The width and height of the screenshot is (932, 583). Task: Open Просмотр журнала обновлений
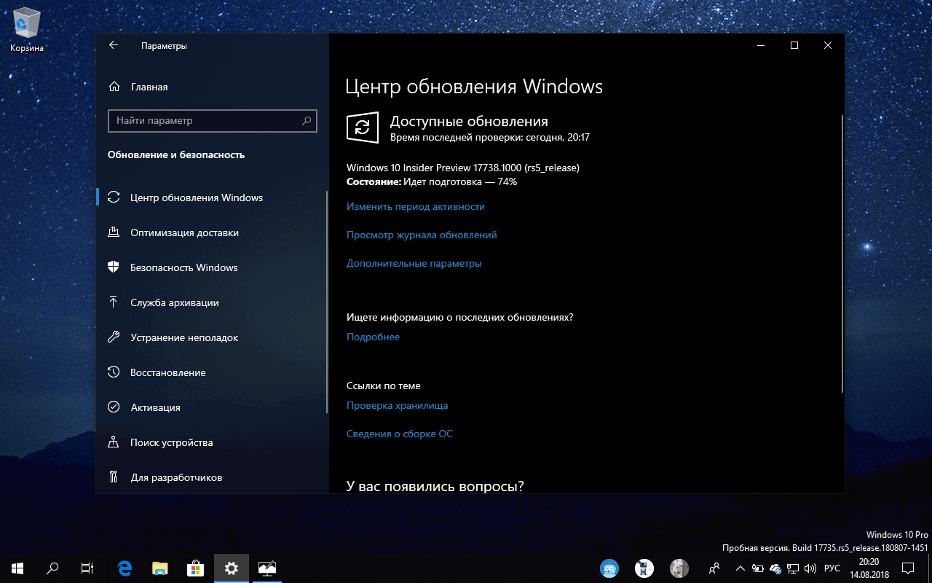pos(421,235)
